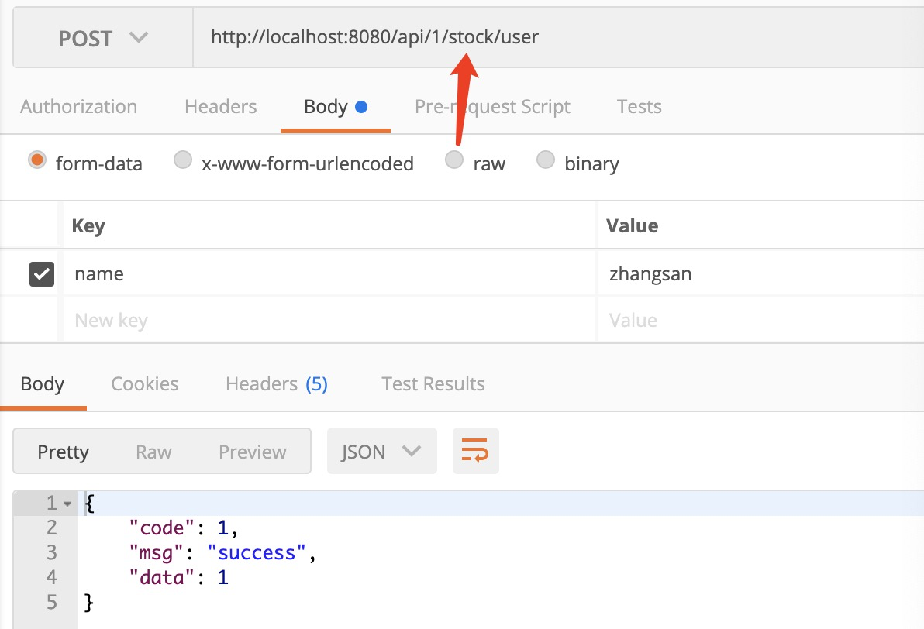924x629 pixels.
Task: Choose the raw body option
Action: pyautogui.click(x=454, y=161)
